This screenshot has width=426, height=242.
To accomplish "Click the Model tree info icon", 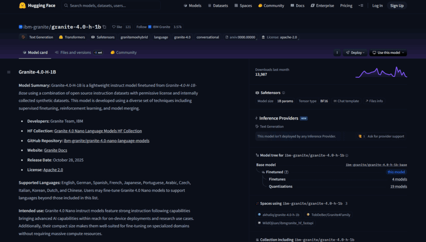I will 347,156.
